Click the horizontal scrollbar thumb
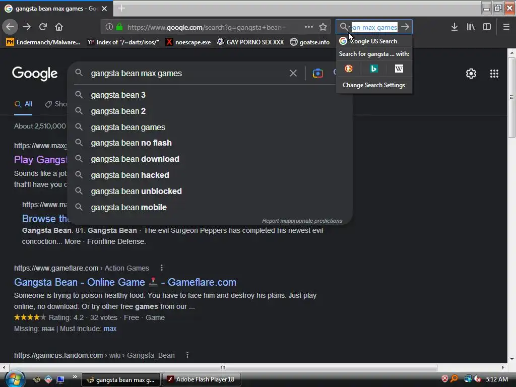This screenshot has height=387, width=516. (x=223, y=367)
